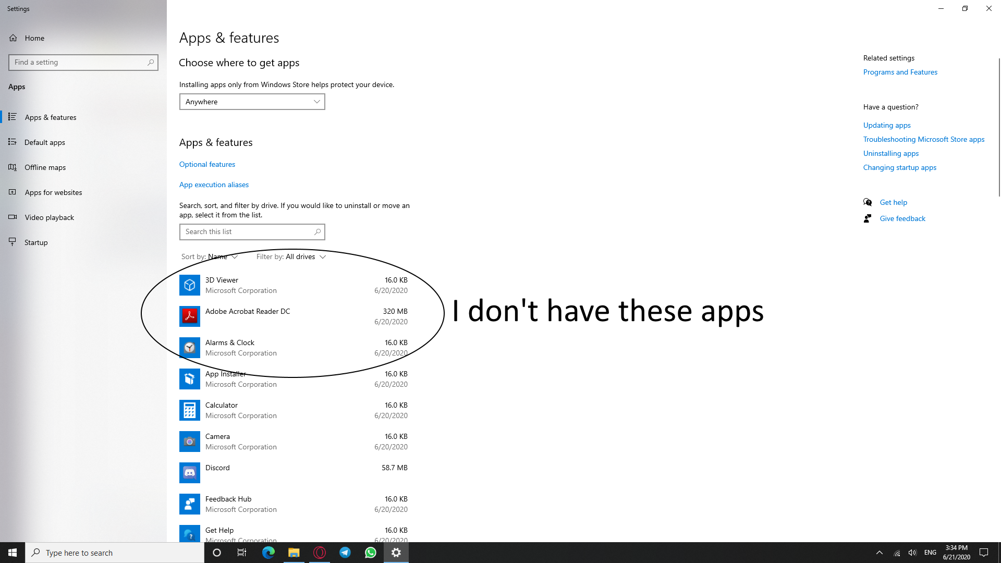Viewport: 1001px width, 563px height.
Task: Click the Apps for websites icon
Action: pyautogui.click(x=13, y=192)
